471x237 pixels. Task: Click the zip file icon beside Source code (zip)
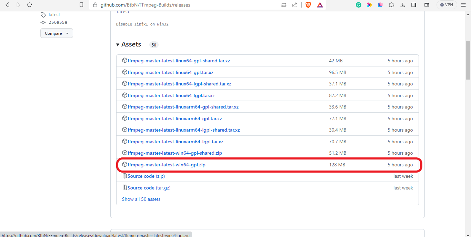tap(125, 176)
